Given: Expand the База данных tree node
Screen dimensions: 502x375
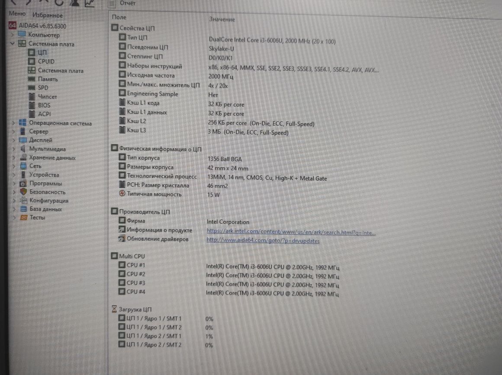Looking at the screenshot, I should click(x=14, y=209).
